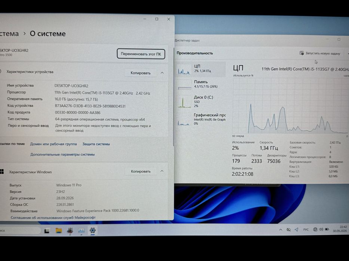This screenshot has width=349, height=261.
Task: Collapse the Характеристики Windows section
Action: point(162,171)
